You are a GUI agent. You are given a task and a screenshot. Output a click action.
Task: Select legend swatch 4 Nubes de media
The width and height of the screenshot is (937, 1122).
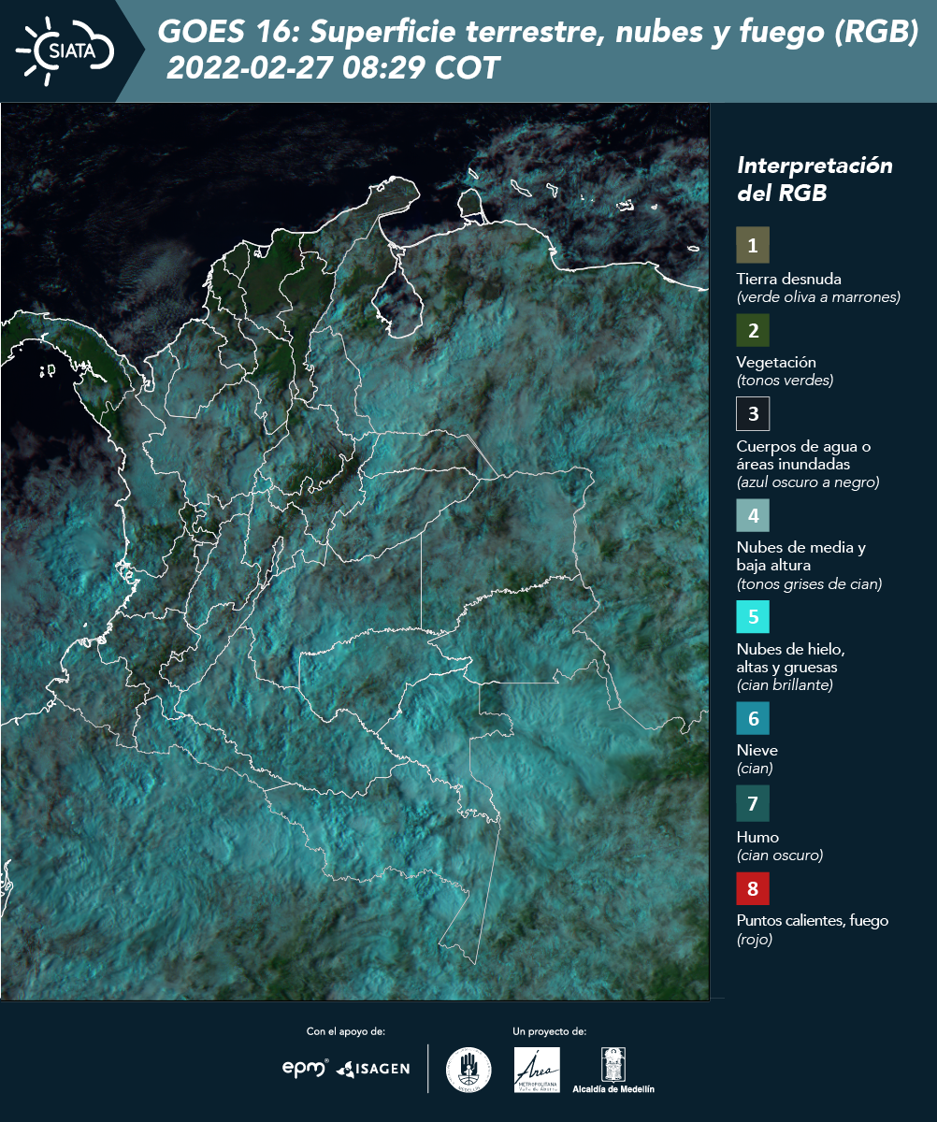[753, 514]
